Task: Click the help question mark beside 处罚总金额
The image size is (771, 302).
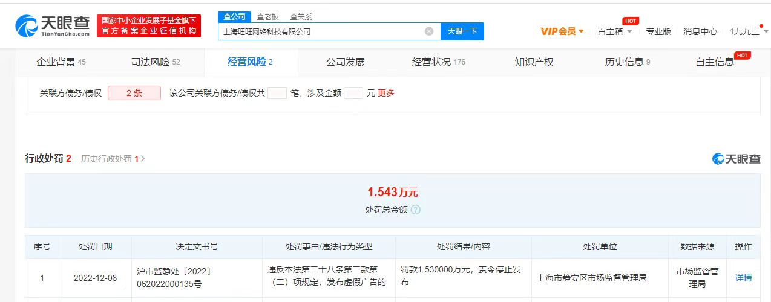Action: pyautogui.click(x=415, y=210)
